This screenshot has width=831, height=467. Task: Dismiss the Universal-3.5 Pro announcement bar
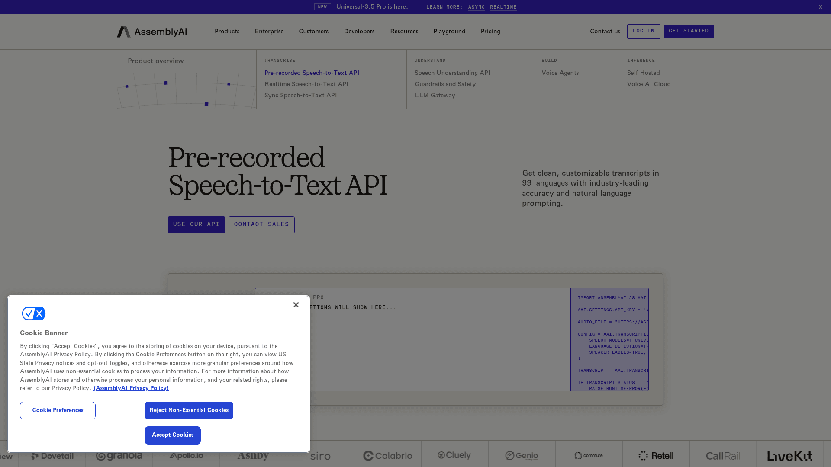click(820, 7)
